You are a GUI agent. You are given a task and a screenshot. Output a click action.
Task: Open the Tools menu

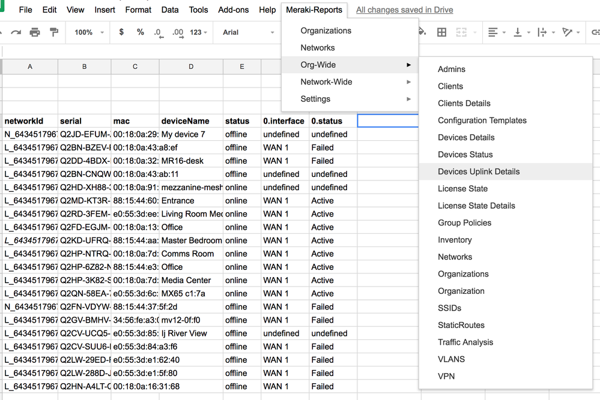(199, 10)
